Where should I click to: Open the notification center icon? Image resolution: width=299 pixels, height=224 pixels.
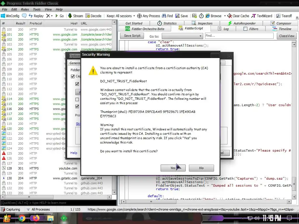(289, 218)
